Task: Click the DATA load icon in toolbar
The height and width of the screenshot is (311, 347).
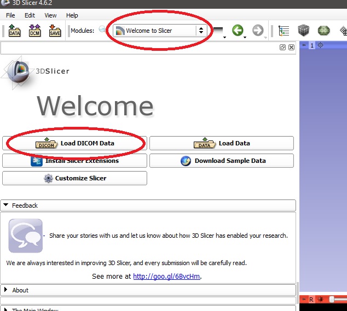Action: (15, 31)
